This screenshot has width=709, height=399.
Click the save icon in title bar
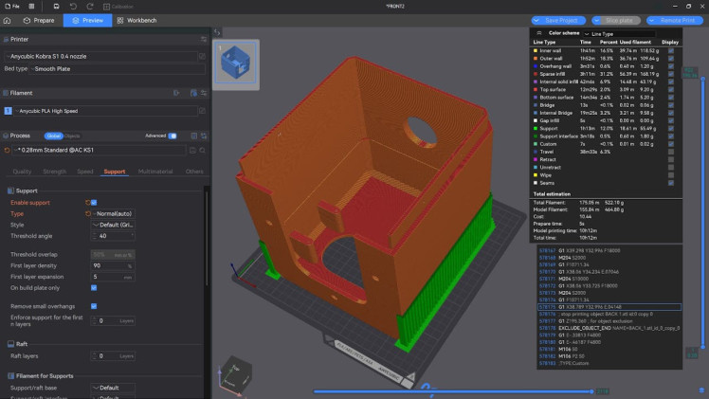56,7
